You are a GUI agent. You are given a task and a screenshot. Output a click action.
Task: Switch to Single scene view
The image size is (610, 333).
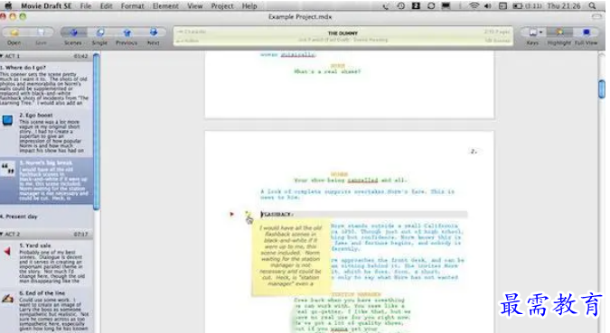pos(100,32)
